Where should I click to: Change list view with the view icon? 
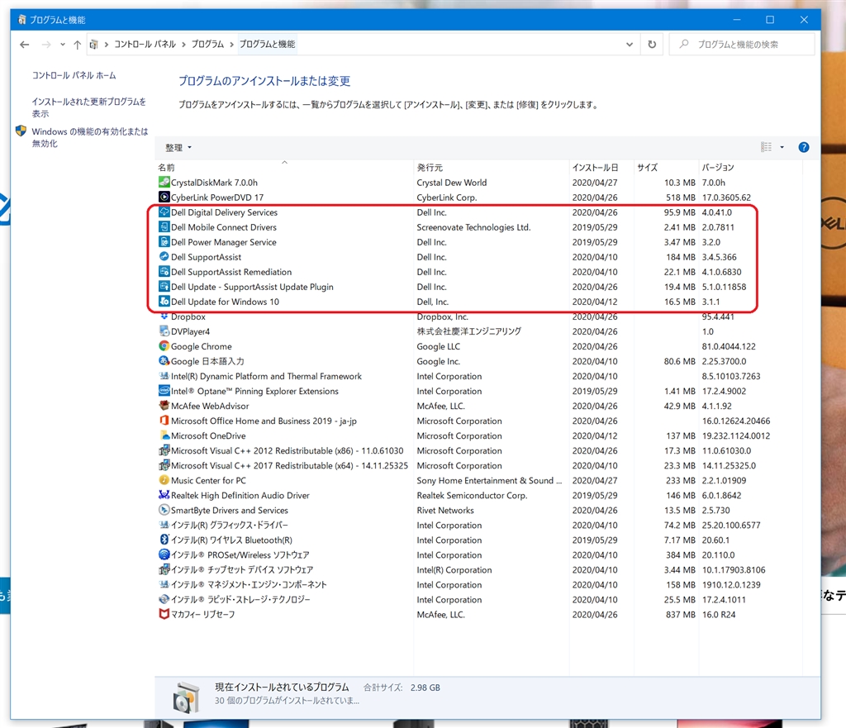tap(766, 147)
